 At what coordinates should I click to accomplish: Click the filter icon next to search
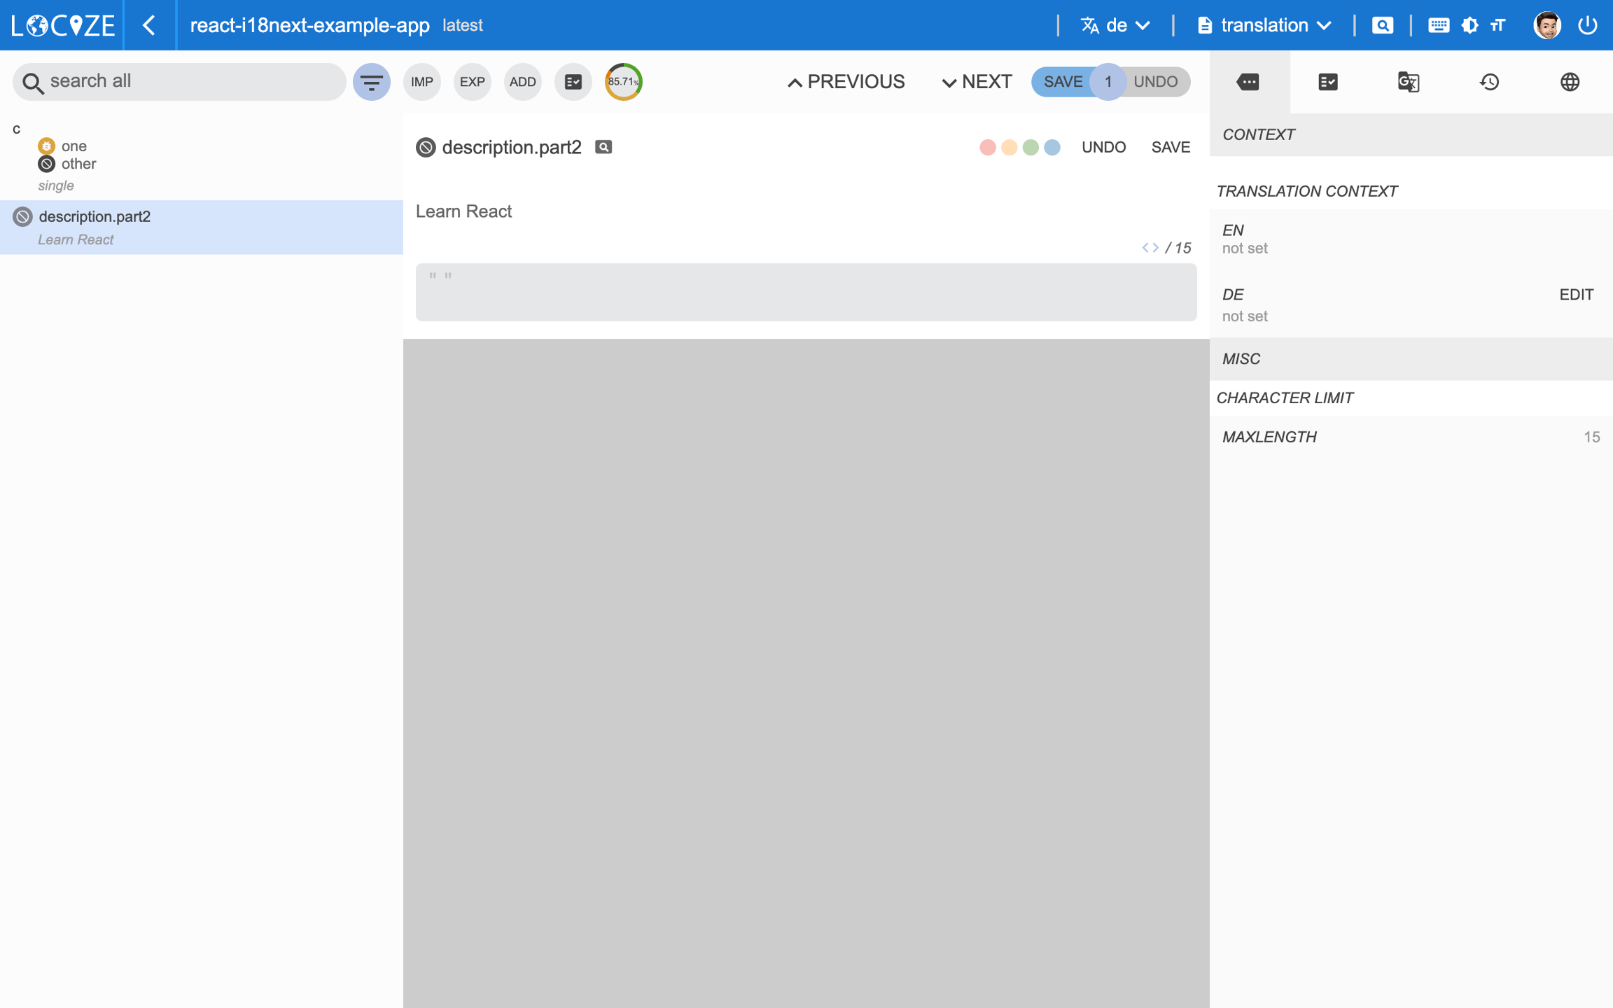371,82
